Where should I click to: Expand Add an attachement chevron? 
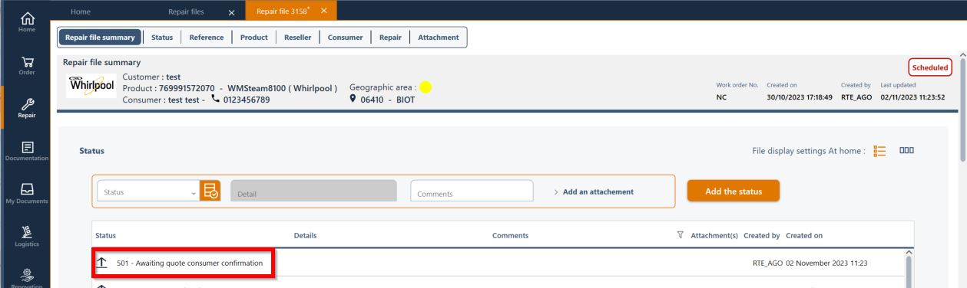(555, 191)
